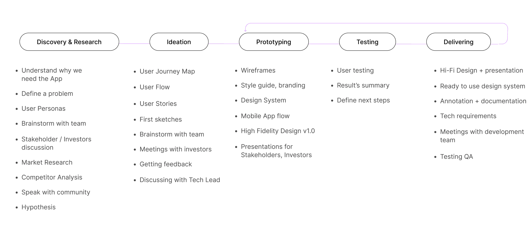Click High Fidelity Design v1.0 item
This screenshot has height=237, width=531.
click(x=278, y=131)
